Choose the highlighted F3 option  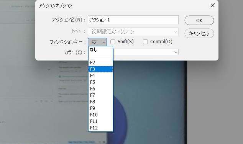[x=100, y=69]
